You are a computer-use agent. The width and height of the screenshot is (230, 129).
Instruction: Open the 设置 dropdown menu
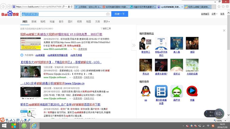tap(214, 14)
